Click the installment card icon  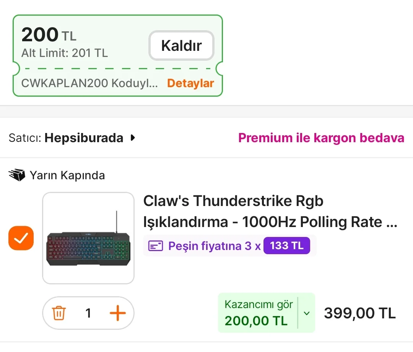pos(156,246)
